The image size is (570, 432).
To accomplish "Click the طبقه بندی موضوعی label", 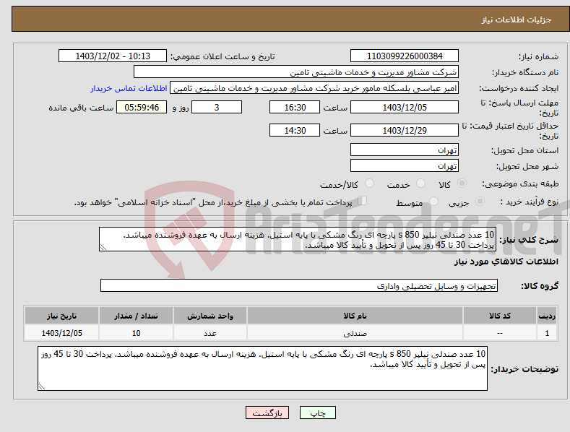I will 520,184.
